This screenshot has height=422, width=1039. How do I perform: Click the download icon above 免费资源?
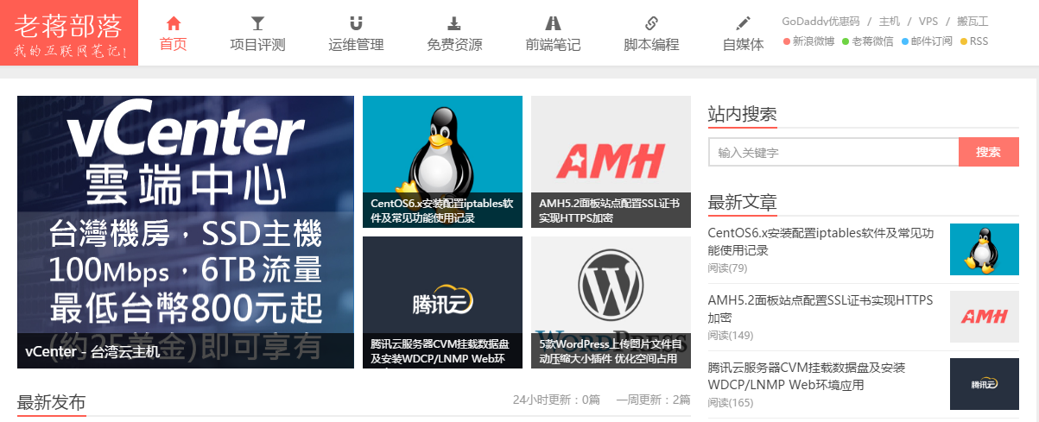click(x=454, y=23)
